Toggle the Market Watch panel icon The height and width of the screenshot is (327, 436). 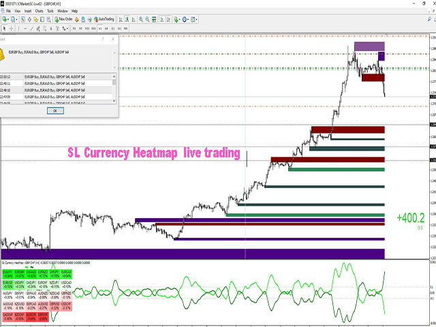[22, 20]
